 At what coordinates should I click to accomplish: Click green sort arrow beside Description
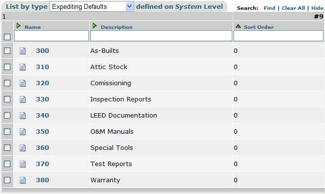click(x=95, y=26)
